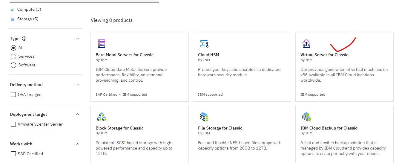
Task: Collapse the Type filter section
Action: click(78, 39)
